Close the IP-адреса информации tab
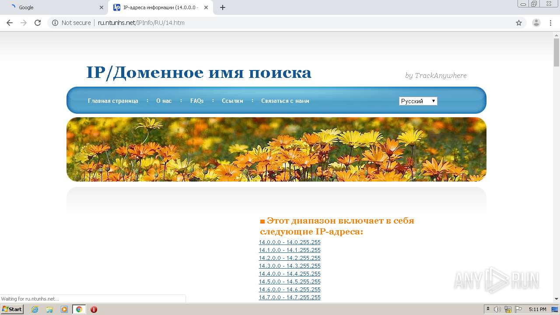 tap(206, 7)
